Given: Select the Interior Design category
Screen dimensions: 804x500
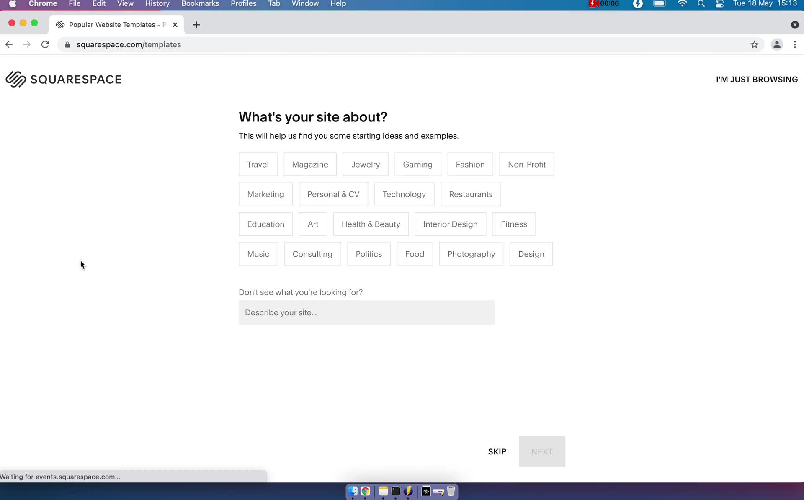Looking at the screenshot, I should [x=450, y=224].
